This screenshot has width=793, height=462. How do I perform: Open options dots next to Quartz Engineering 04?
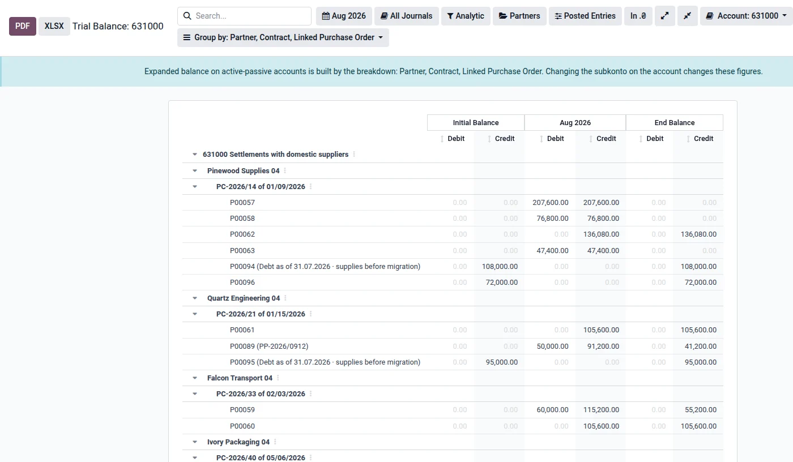[x=285, y=298]
